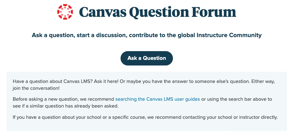The height and width of the screenshot is (135, 291).
Task: Click the line see if a similar question has already been asked
Action: tap(65, 106)
